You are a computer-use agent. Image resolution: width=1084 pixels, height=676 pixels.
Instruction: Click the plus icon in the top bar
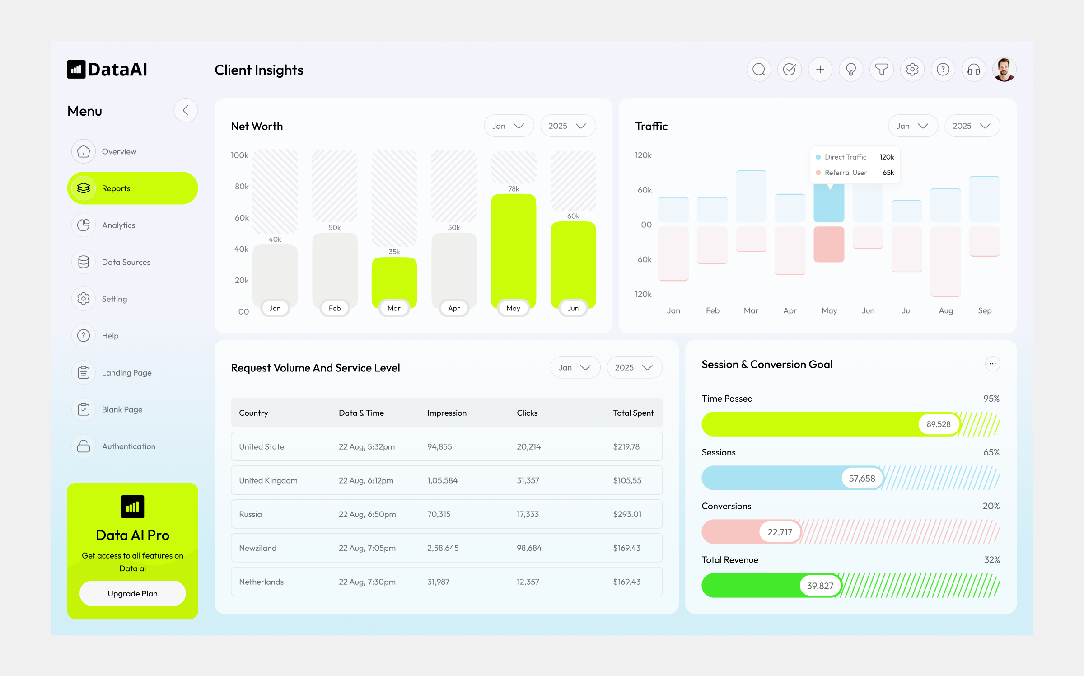(820, 69)
